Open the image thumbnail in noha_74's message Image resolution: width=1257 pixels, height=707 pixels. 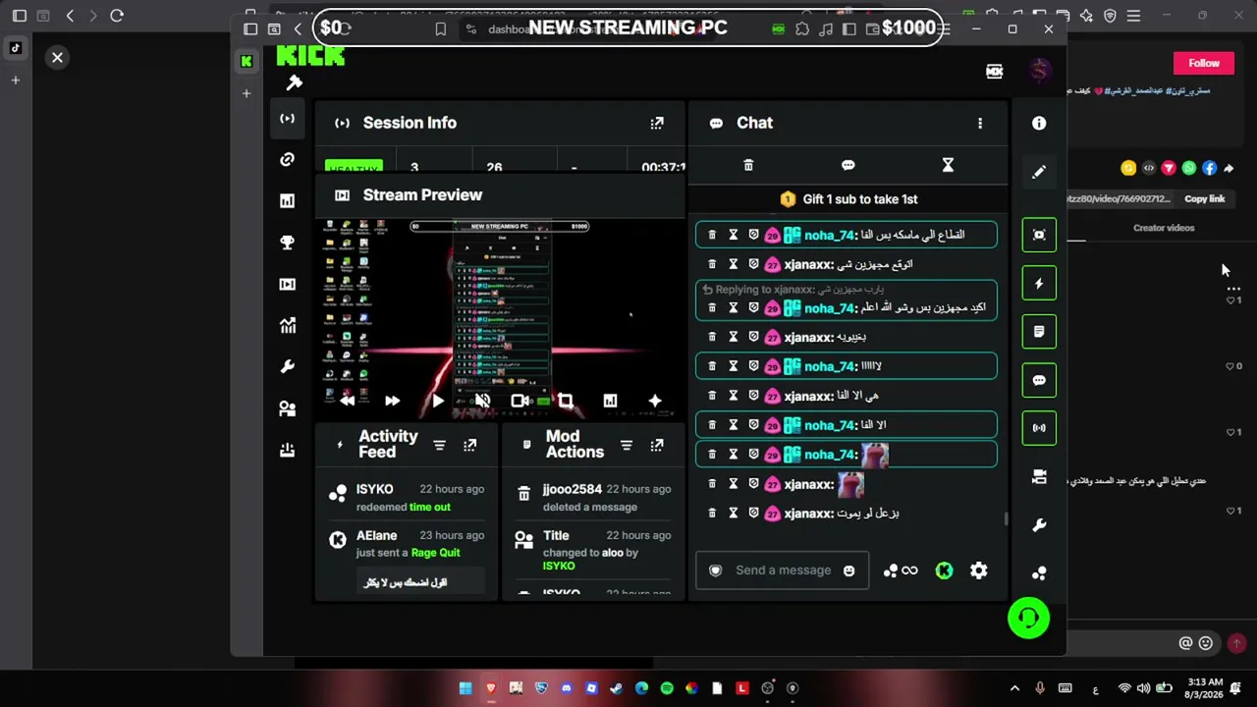(x=875, y=455)
